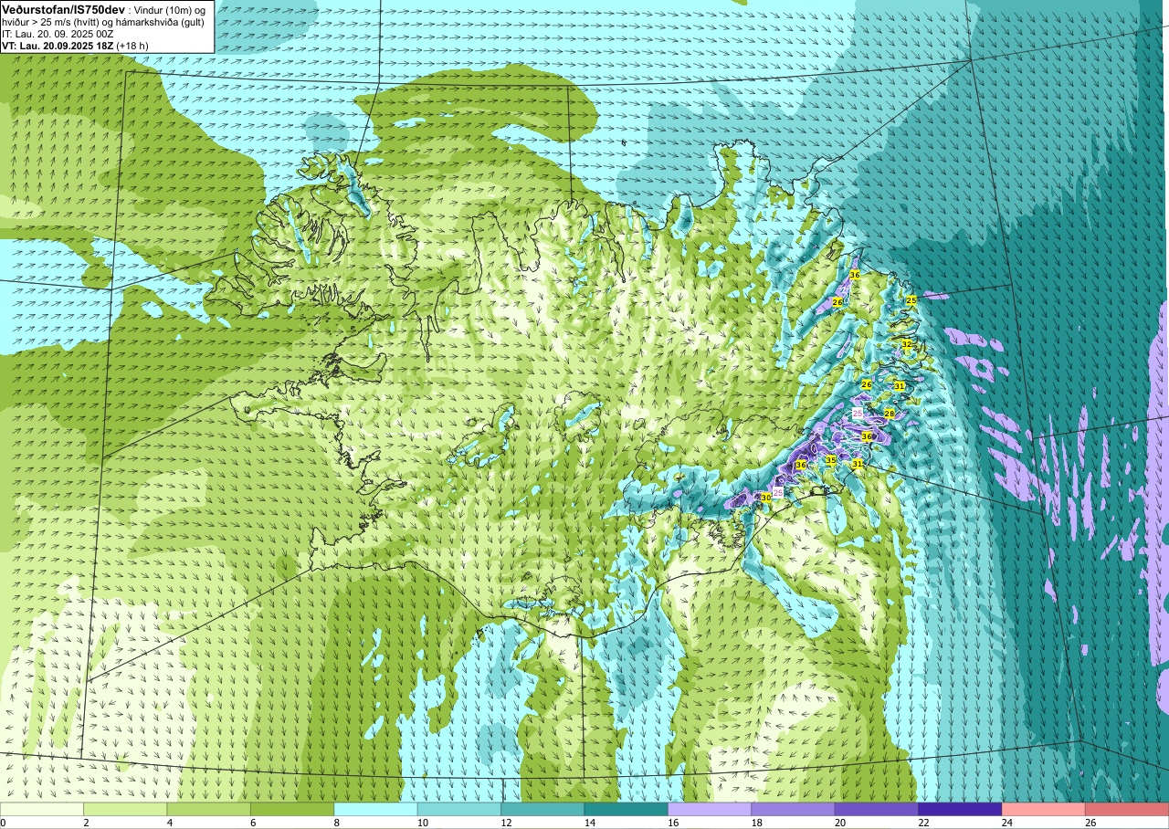Click the salmon red legend swatch above 26
1169x829 pixels.
point(1127,809)
